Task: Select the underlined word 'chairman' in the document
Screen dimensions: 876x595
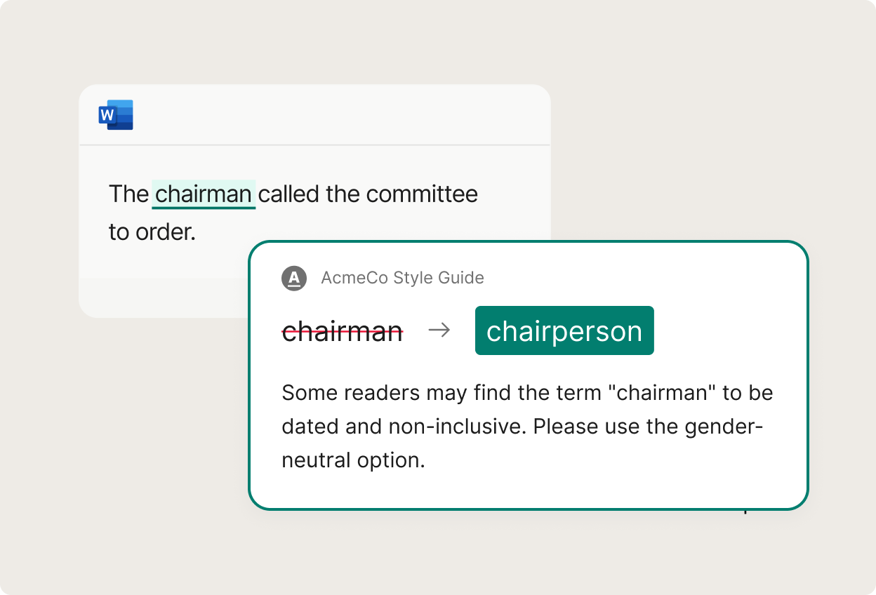Action: [x=204, y=194]
